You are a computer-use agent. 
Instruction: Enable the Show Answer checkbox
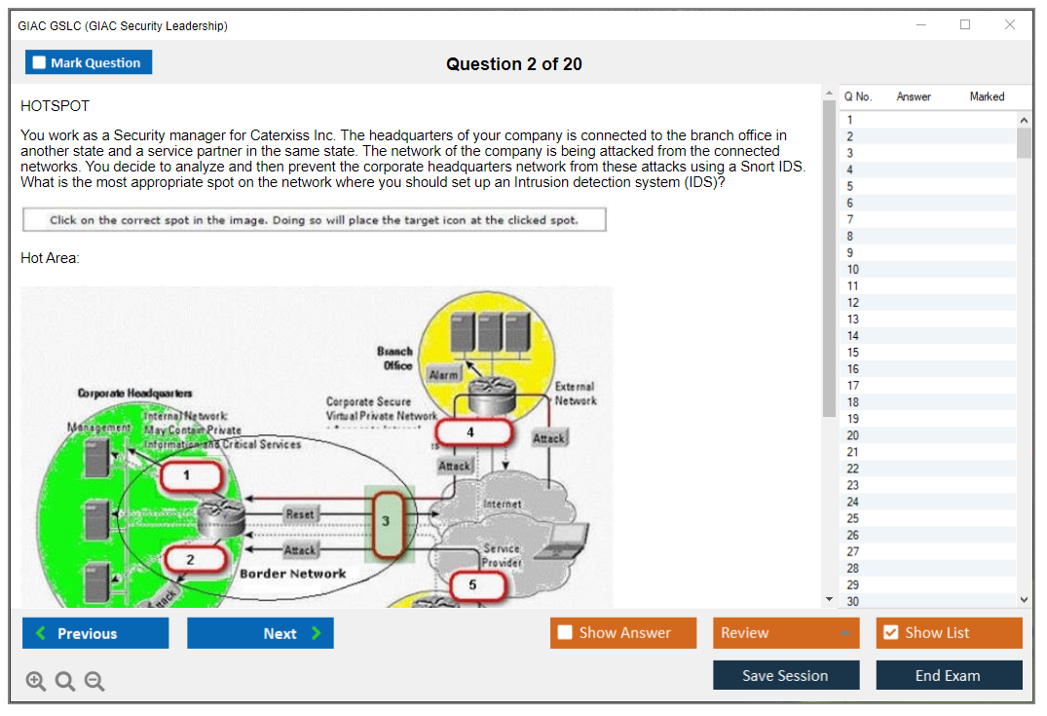pyautogui.click(x=565, y=633)
